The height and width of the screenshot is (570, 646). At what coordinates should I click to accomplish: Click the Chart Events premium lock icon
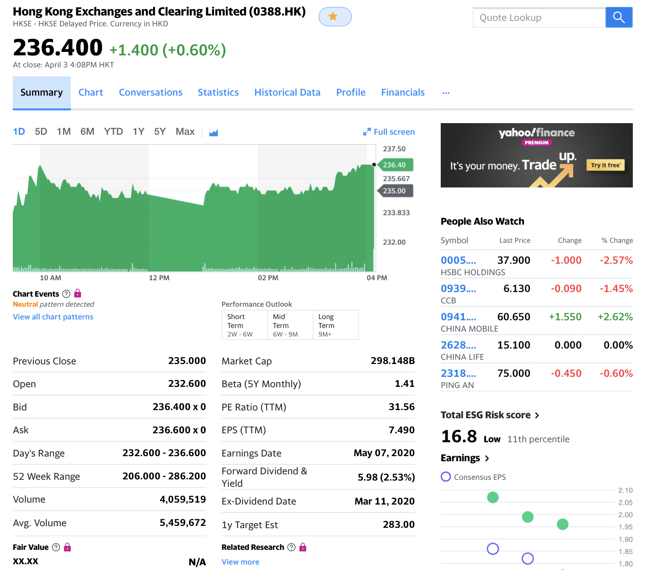click(77, 293)
